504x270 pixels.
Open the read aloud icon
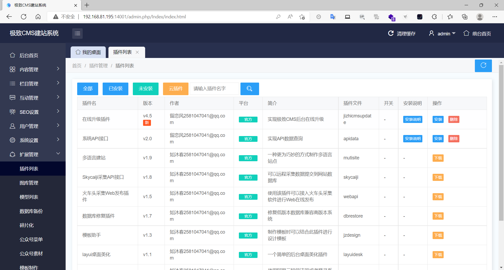[290, 17]
